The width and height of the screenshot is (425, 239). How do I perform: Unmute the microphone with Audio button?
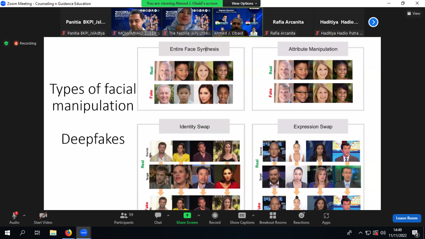pos(14,218)
